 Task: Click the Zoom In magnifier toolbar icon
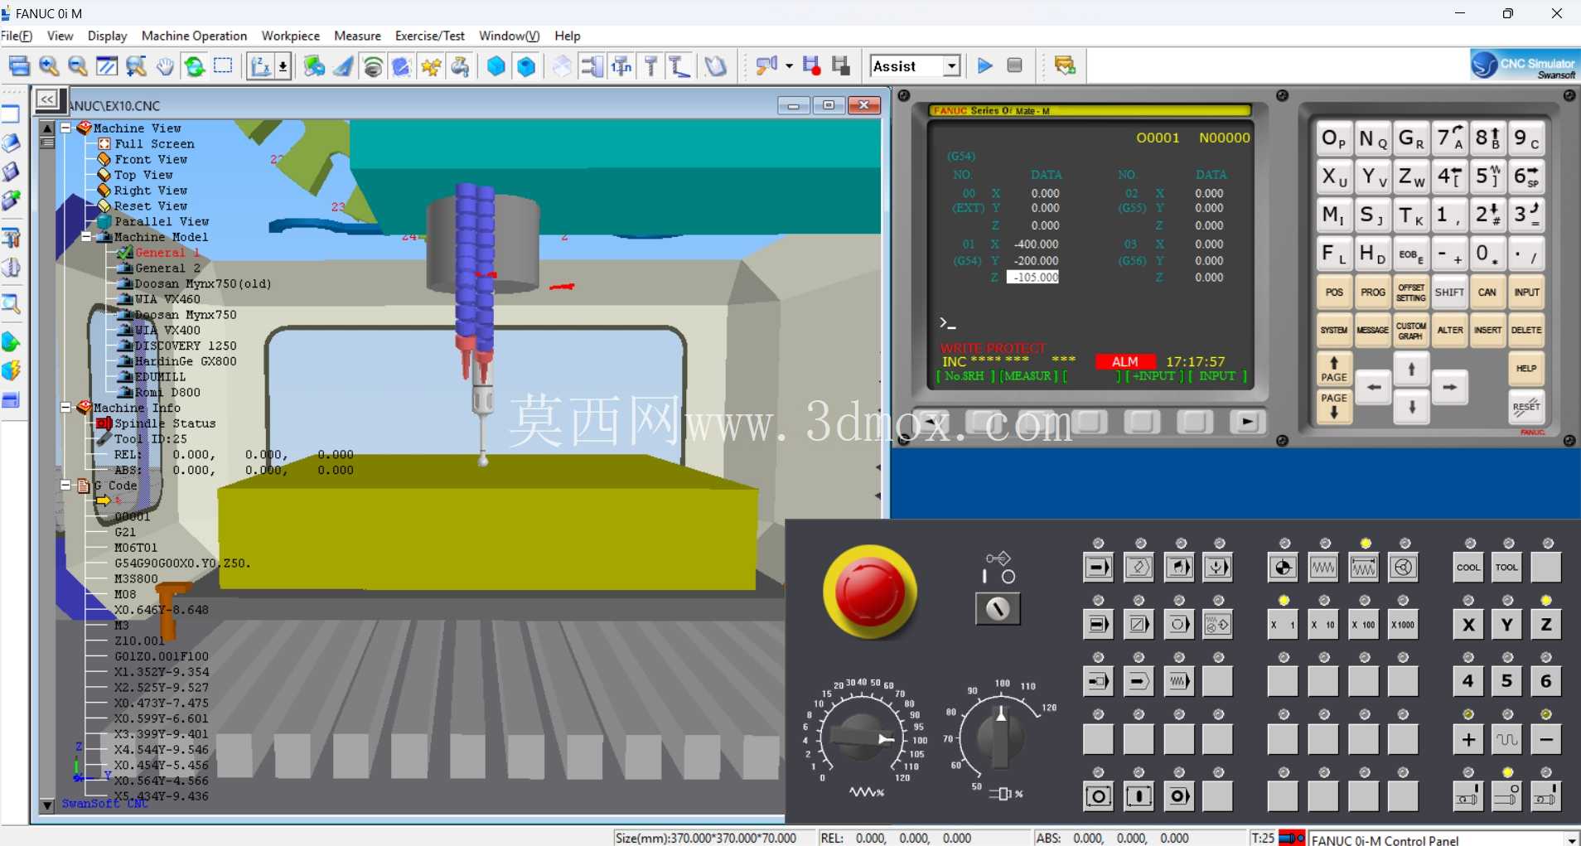[49, 66]
